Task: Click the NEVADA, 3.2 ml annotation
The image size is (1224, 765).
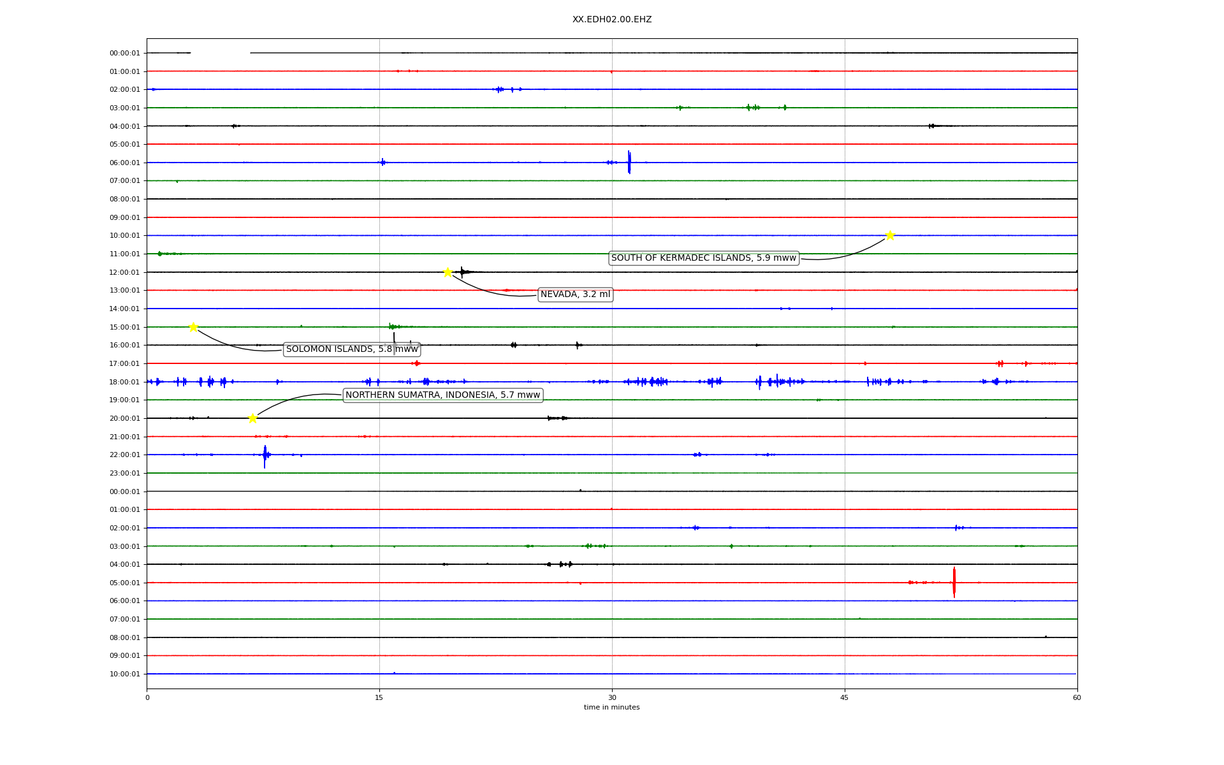Action: (x=575, y=295)
